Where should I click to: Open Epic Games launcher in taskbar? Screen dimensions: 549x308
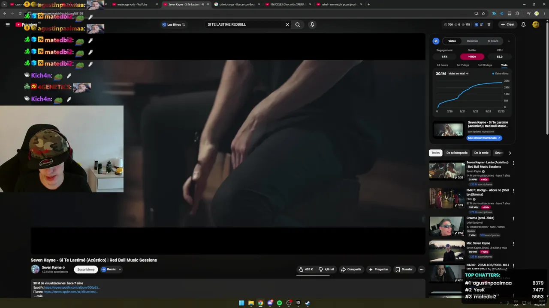(x=298, y=303)
